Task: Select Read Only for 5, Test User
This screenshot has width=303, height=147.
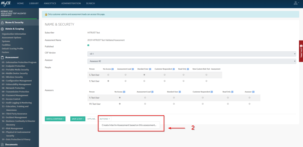Action: 183,75
